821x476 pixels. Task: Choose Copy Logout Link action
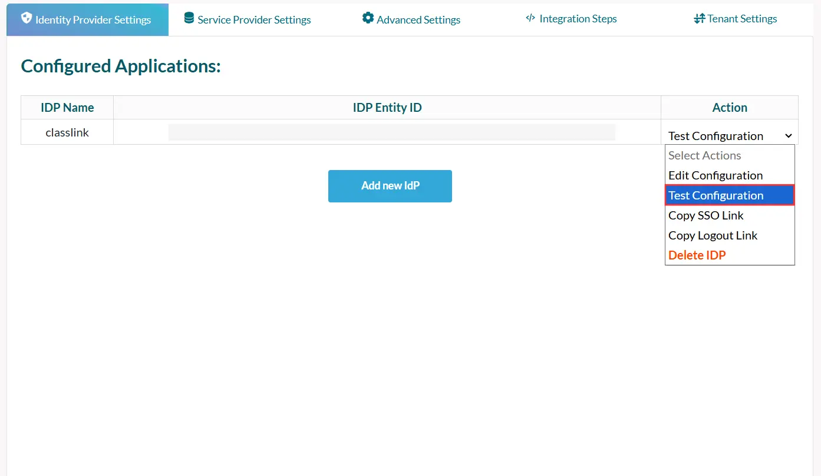click(713, 235)
